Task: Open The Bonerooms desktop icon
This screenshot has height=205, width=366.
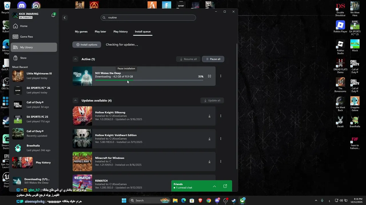Action: pos(340,85)
